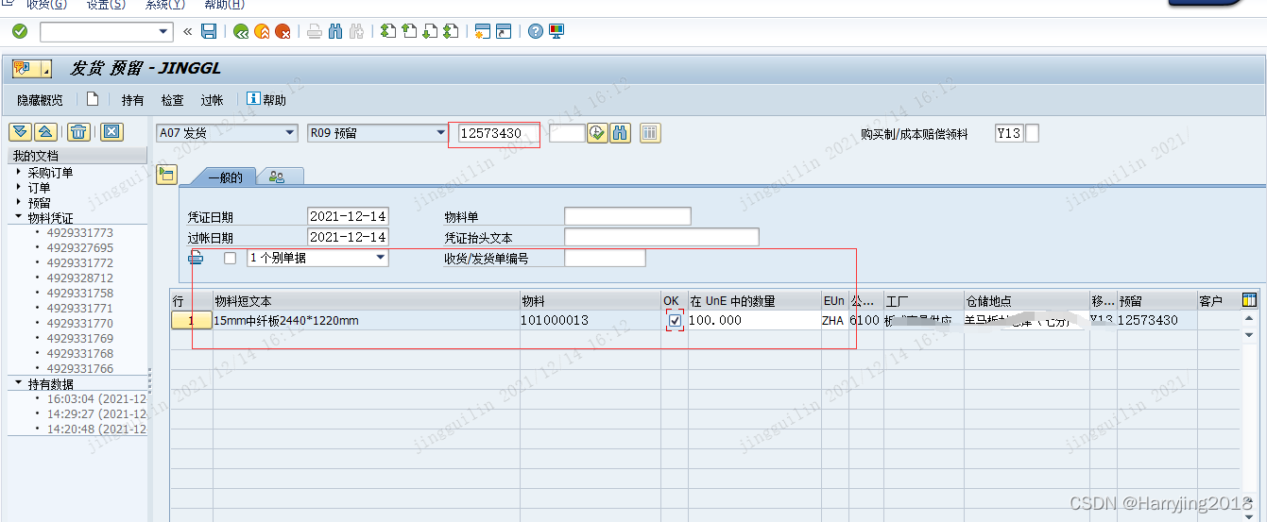This screenshot has height=522, width=1267.
Task: Expand the 预留 tree node
Action: [x=19, y=203]
